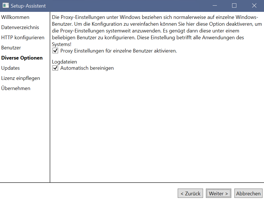
Task: Click the Setup-Assistent title bar text
Action: coord(28,6)
